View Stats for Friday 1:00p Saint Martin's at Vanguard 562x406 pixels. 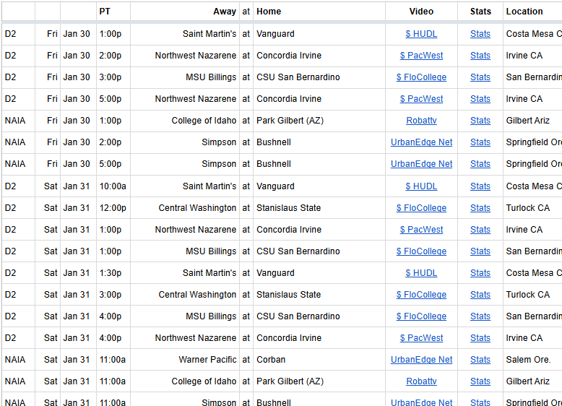click(480, 34)
